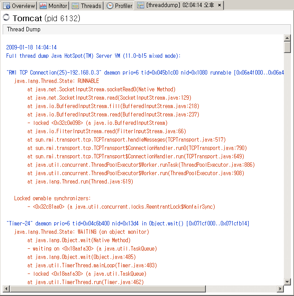This screenshot has width=294, height=296.
Task: Click vertical scrollbar down arrow
Action: [x=287, y=282]
